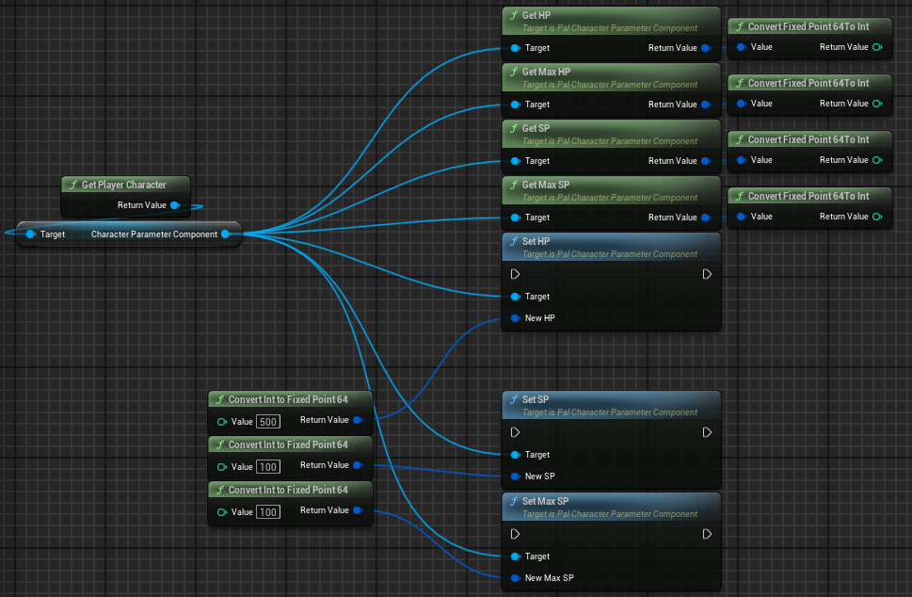The image size is (912, 597).
Task: Click the Set HP input execution pin
Action: [x=515, y=274]
